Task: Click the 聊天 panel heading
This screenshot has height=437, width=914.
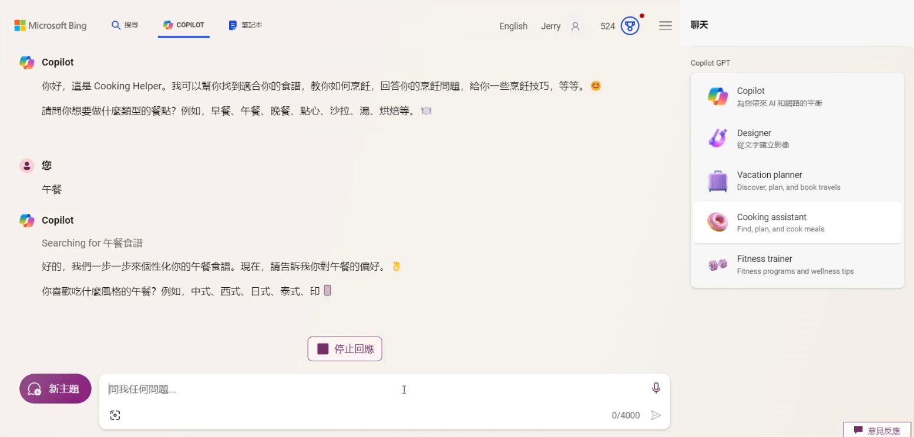Action: 700,25
